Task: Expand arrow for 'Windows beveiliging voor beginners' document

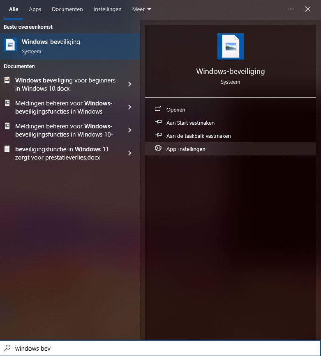Action: (129, 84)
